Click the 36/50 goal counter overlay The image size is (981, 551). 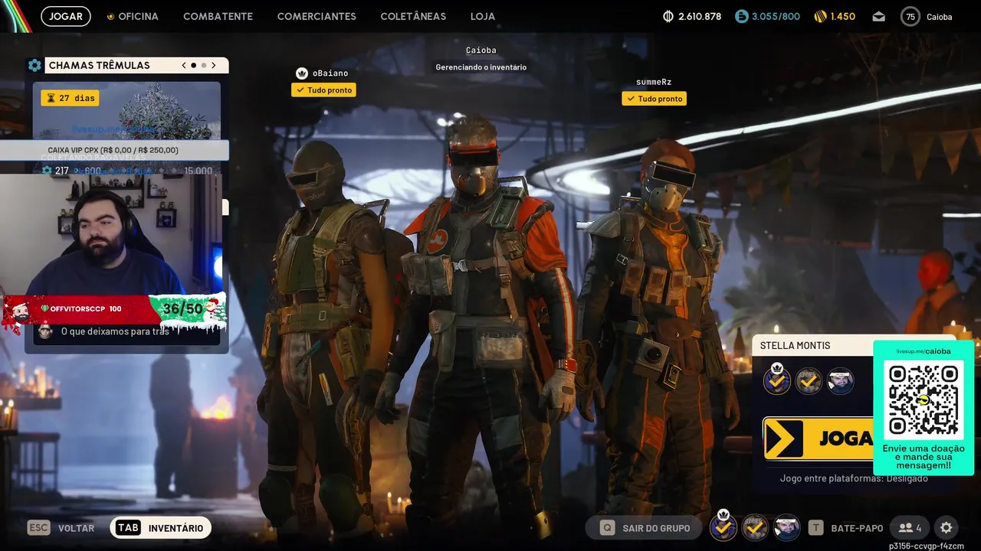(183, 309)
